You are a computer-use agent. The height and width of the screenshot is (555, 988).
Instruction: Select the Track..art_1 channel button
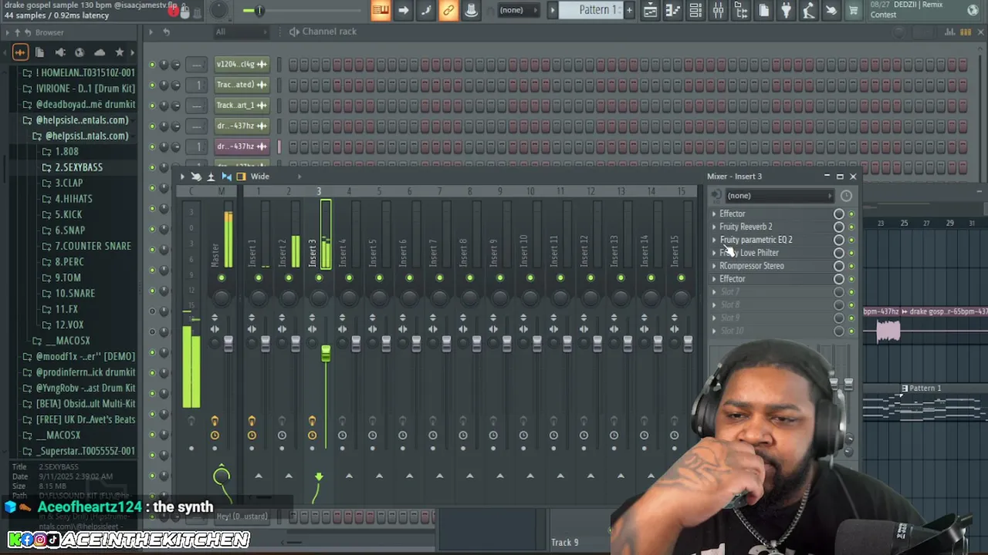point(241,106)
